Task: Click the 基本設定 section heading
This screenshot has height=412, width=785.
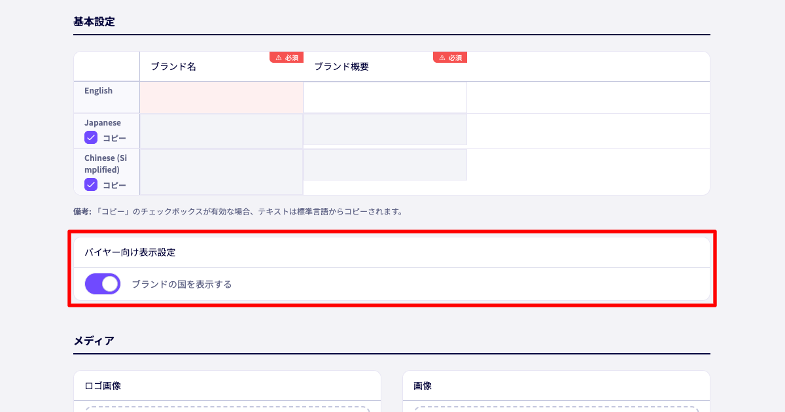Action: click(x=94, y=22)
